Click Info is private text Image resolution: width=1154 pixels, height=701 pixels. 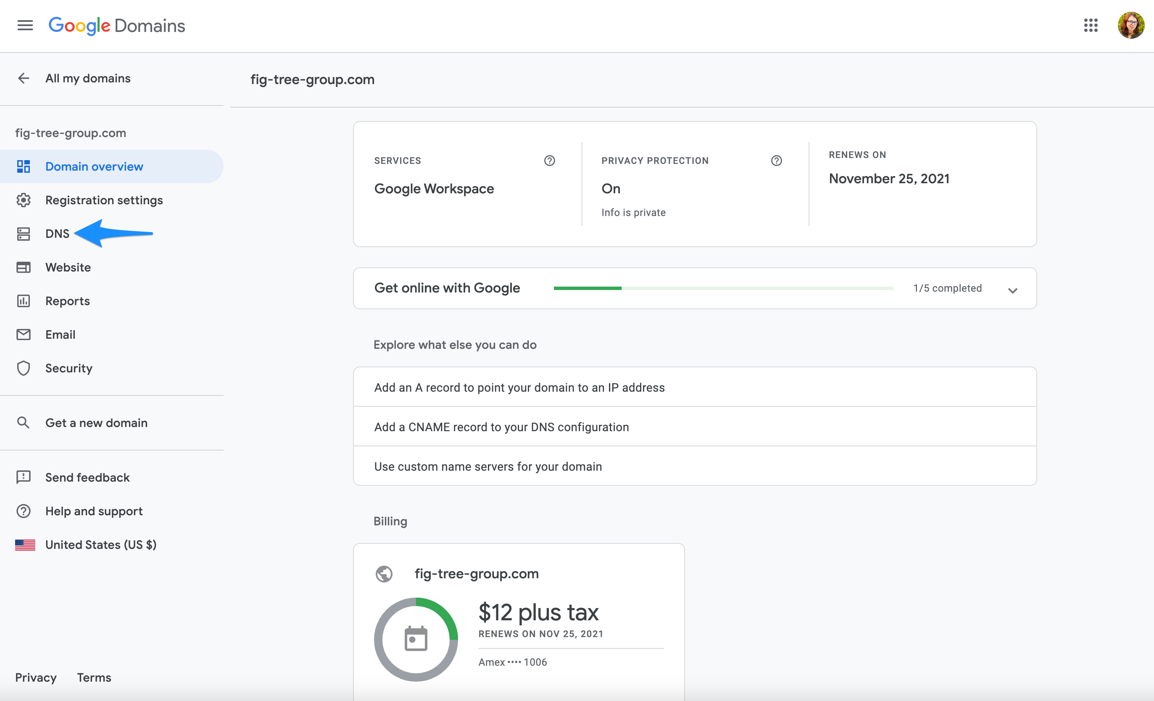[x=633, y=213]
